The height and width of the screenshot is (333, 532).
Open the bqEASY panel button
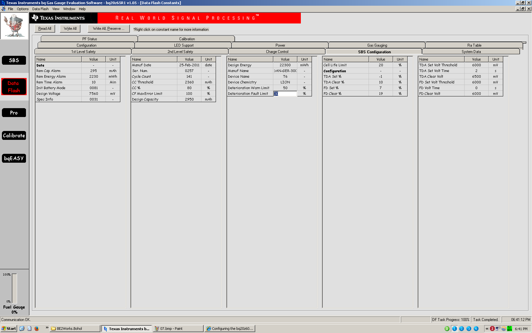coord(14,158)
